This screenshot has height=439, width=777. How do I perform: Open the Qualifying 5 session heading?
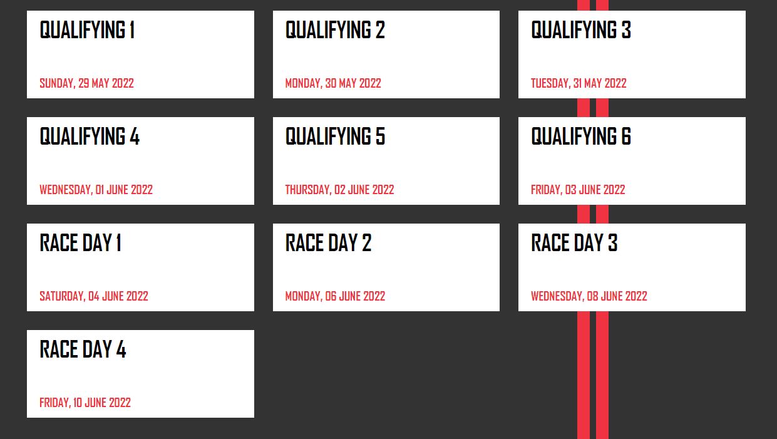click(335, 137)
